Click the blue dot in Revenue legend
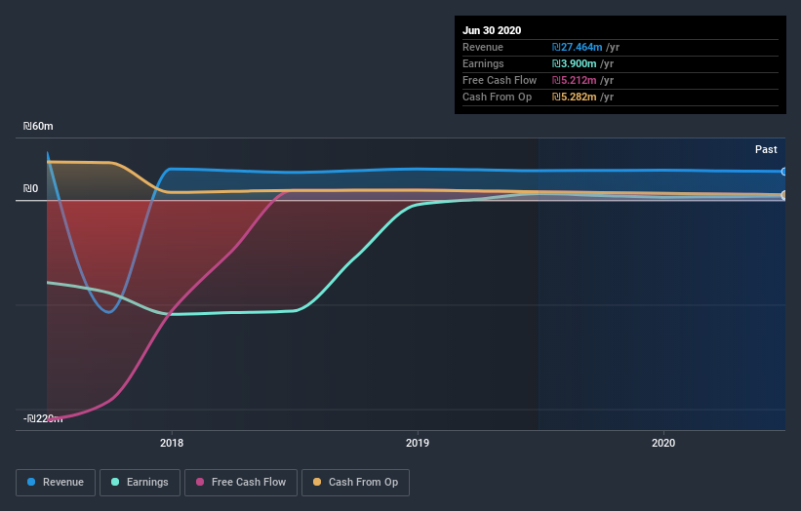The height and width of the screenshot is (511, 801). [31, 482]
